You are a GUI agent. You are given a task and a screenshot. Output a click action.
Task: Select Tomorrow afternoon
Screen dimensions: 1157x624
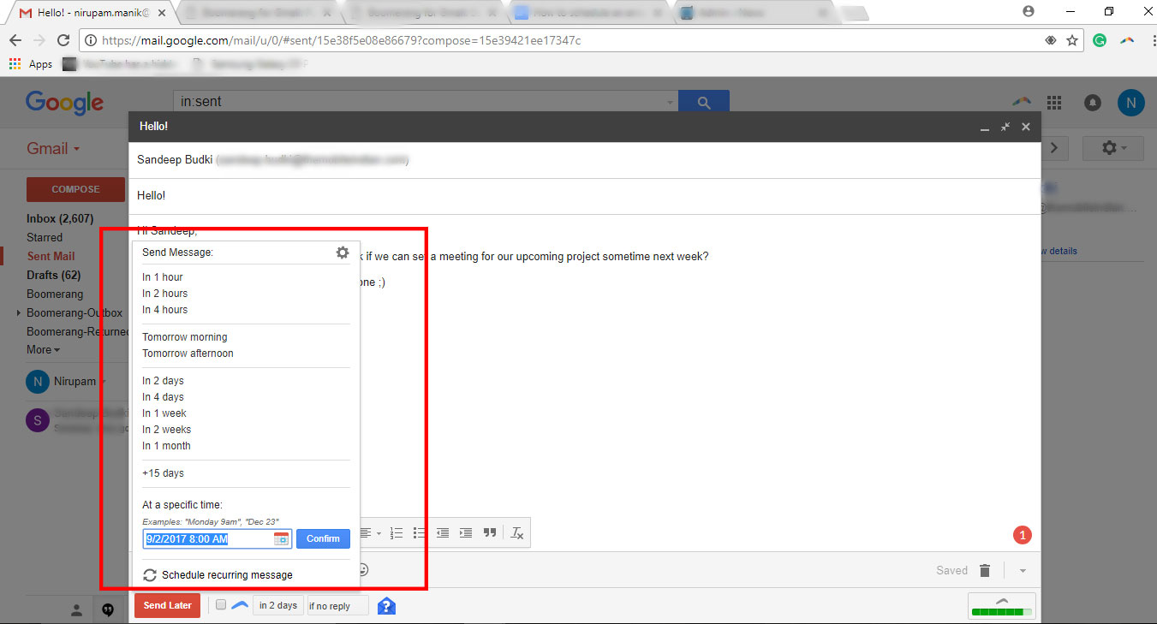188,354
